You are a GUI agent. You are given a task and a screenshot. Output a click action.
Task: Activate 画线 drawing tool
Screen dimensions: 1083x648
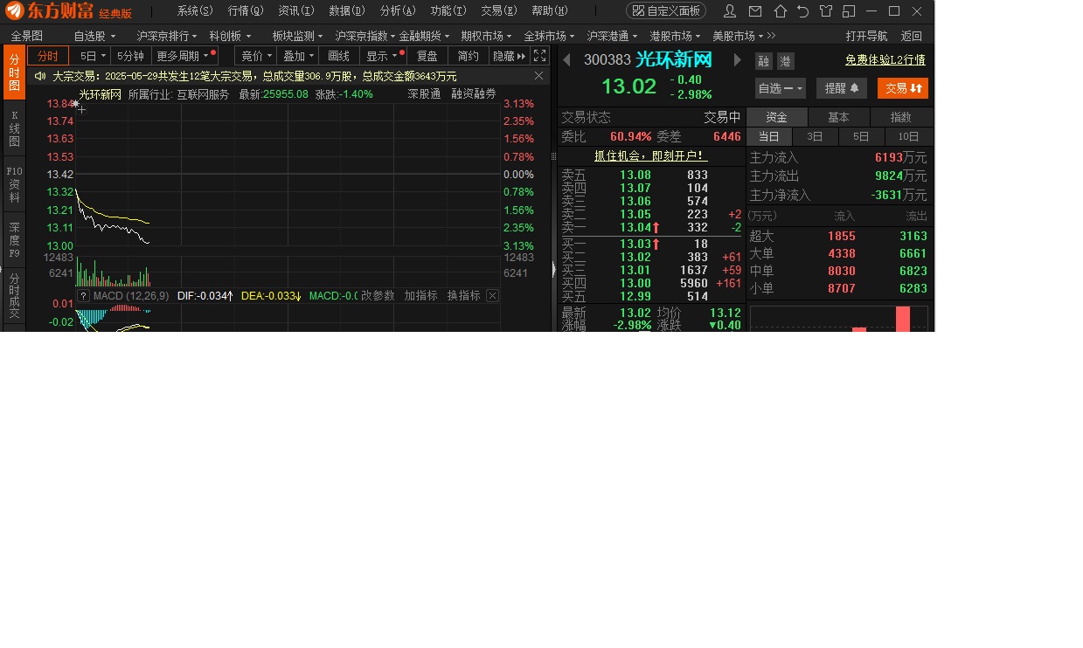click(339, 56)
